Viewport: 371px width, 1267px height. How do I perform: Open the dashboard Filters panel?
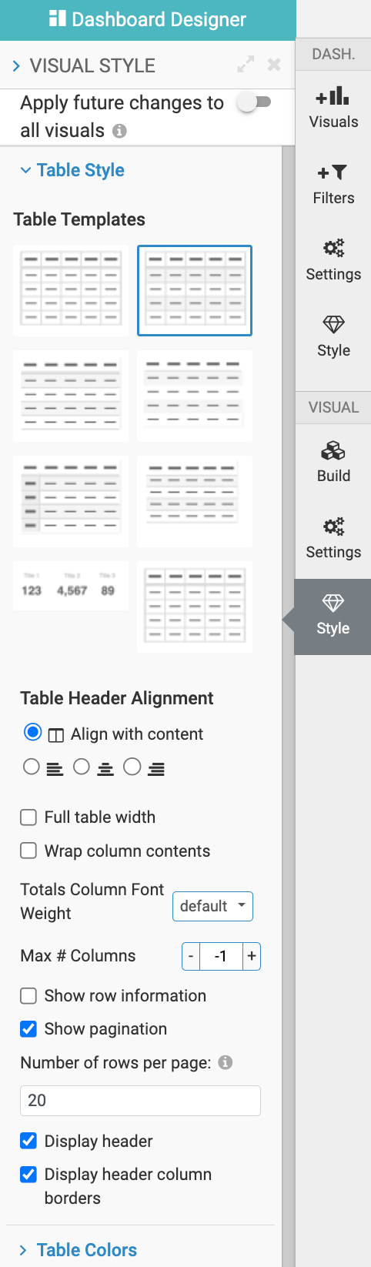(x=333, y=185)
